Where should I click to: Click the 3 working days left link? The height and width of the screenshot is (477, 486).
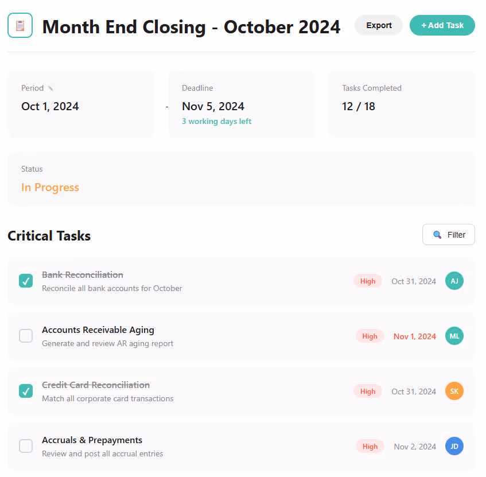(x=216, y=121)
